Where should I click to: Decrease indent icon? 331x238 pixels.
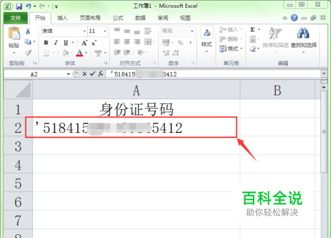tap(117, 52)
